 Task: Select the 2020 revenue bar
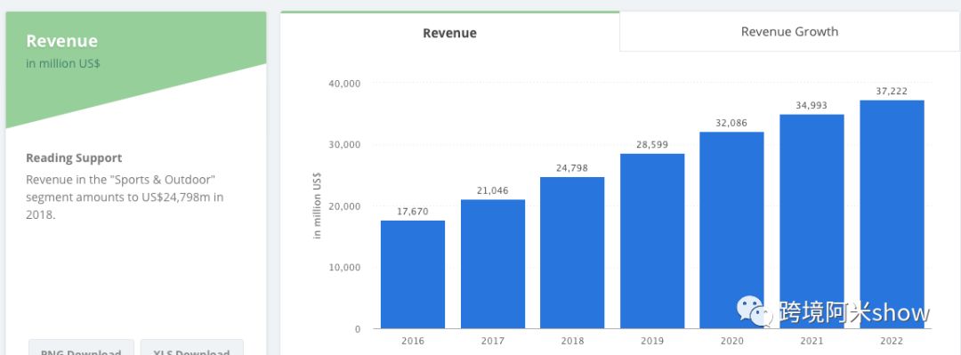(x=731, y=230)
